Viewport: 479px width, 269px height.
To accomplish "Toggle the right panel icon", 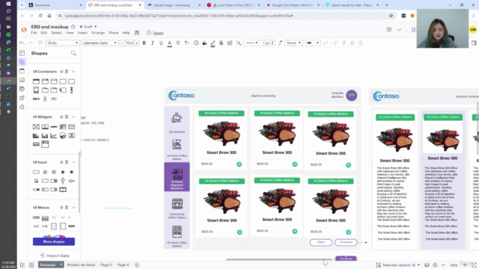I will (474, 43).
